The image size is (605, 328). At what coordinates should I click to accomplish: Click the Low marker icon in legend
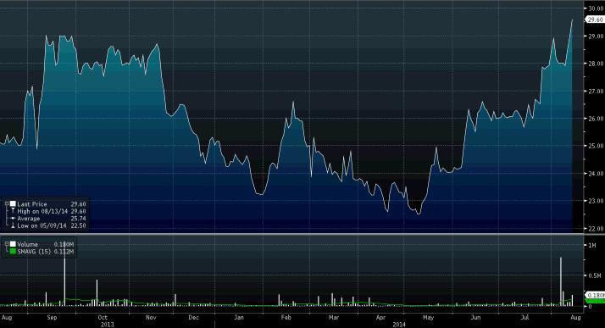pyautogui.click(x=13, y=225)
